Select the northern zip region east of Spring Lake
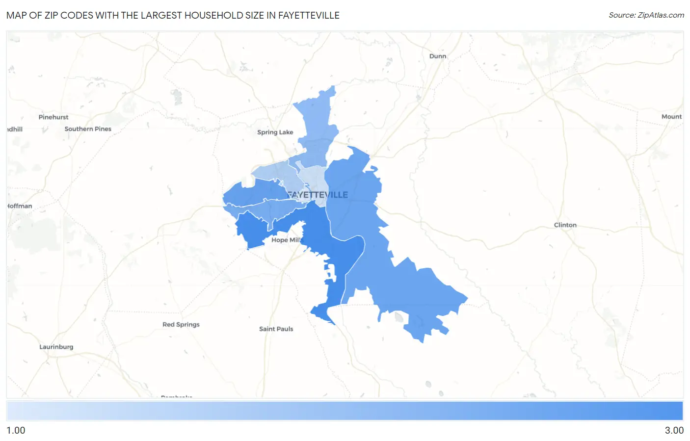 tap(317, 128)
